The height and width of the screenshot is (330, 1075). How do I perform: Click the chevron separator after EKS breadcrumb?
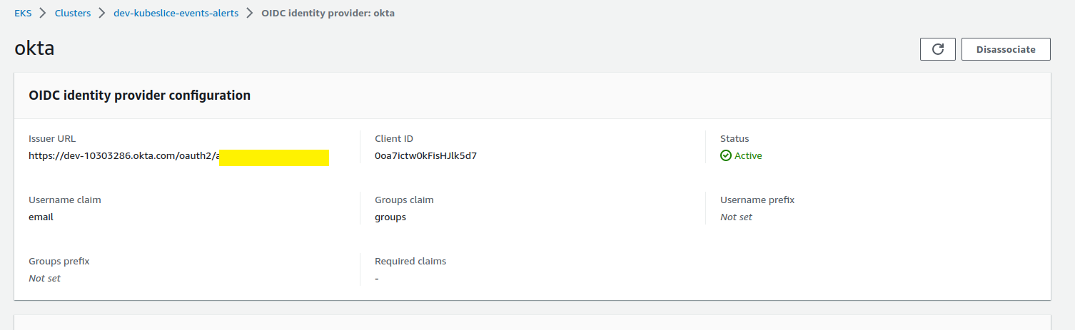43,14
